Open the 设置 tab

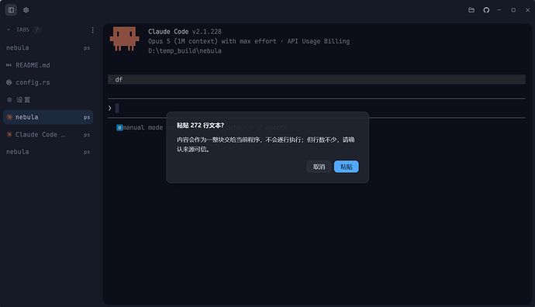tap(48, 99)
